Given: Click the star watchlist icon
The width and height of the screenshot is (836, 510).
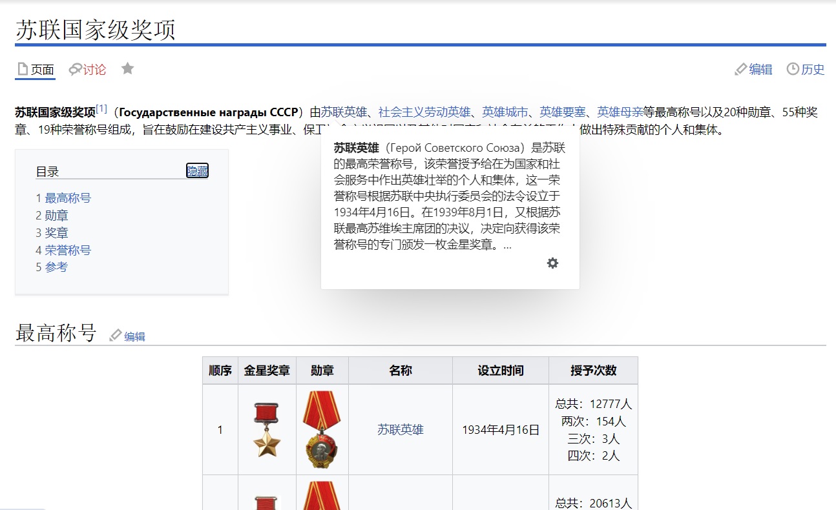Looking at the screenshot, I should pos(128,68).
